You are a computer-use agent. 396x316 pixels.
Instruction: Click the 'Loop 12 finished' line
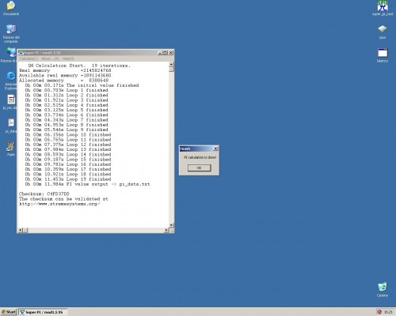click(x=68, y=145)
